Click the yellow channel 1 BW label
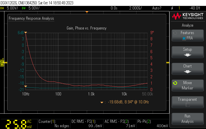206x129 pixels. [2, 8]
